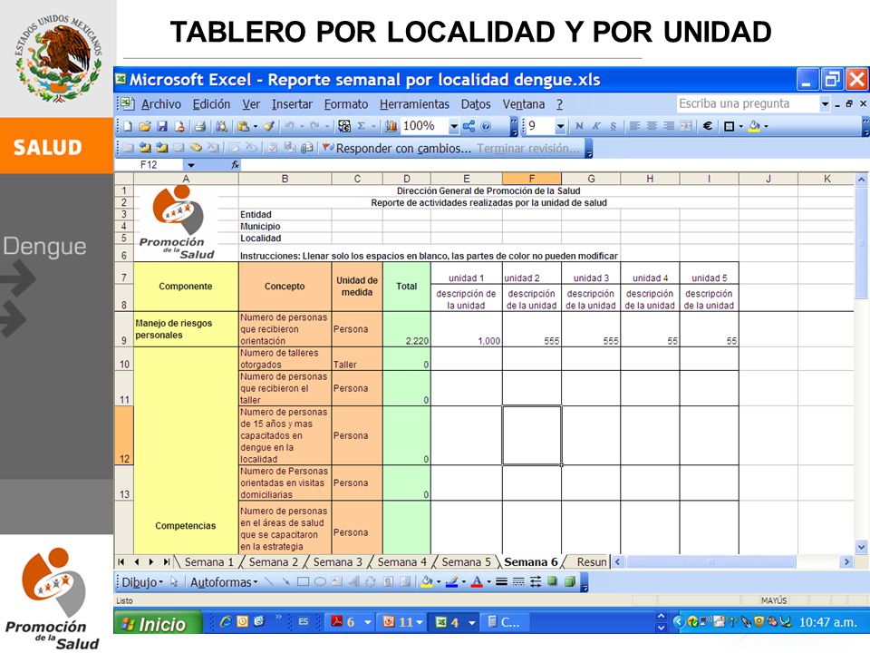Click the Internet Explorer quick launch icon
This screenshot has width=870, height=653.
click(226, 622)
